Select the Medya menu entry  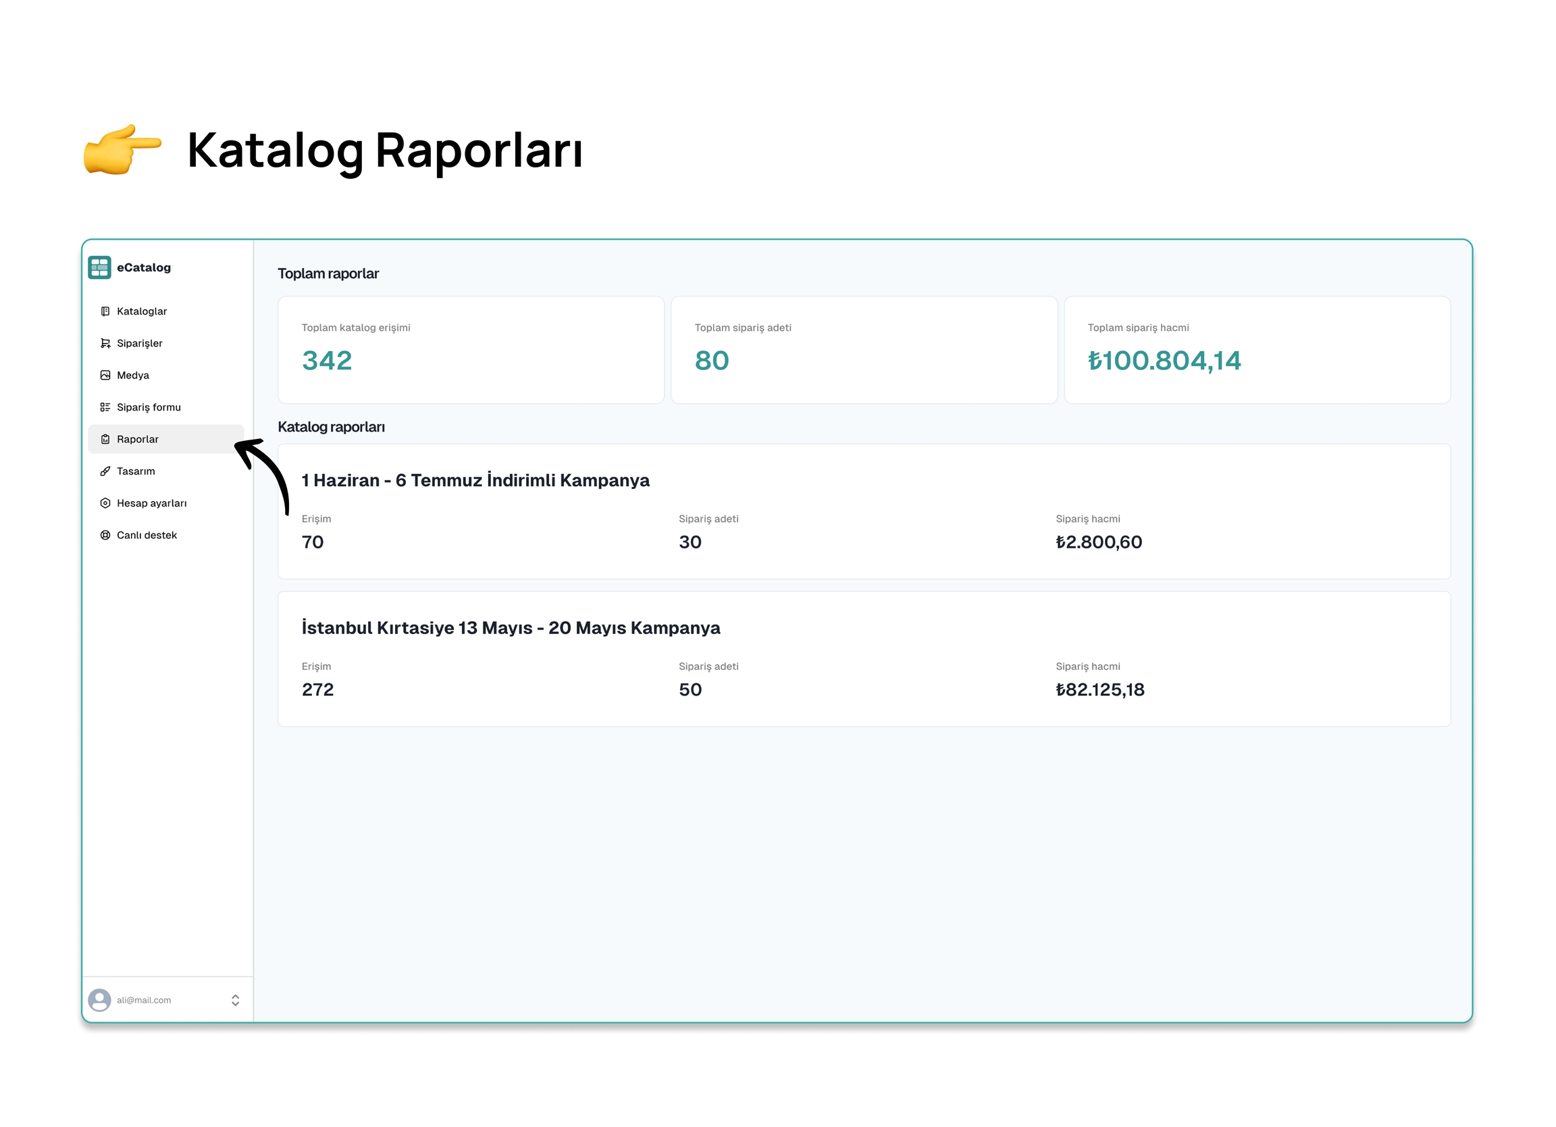click(133, 375)
